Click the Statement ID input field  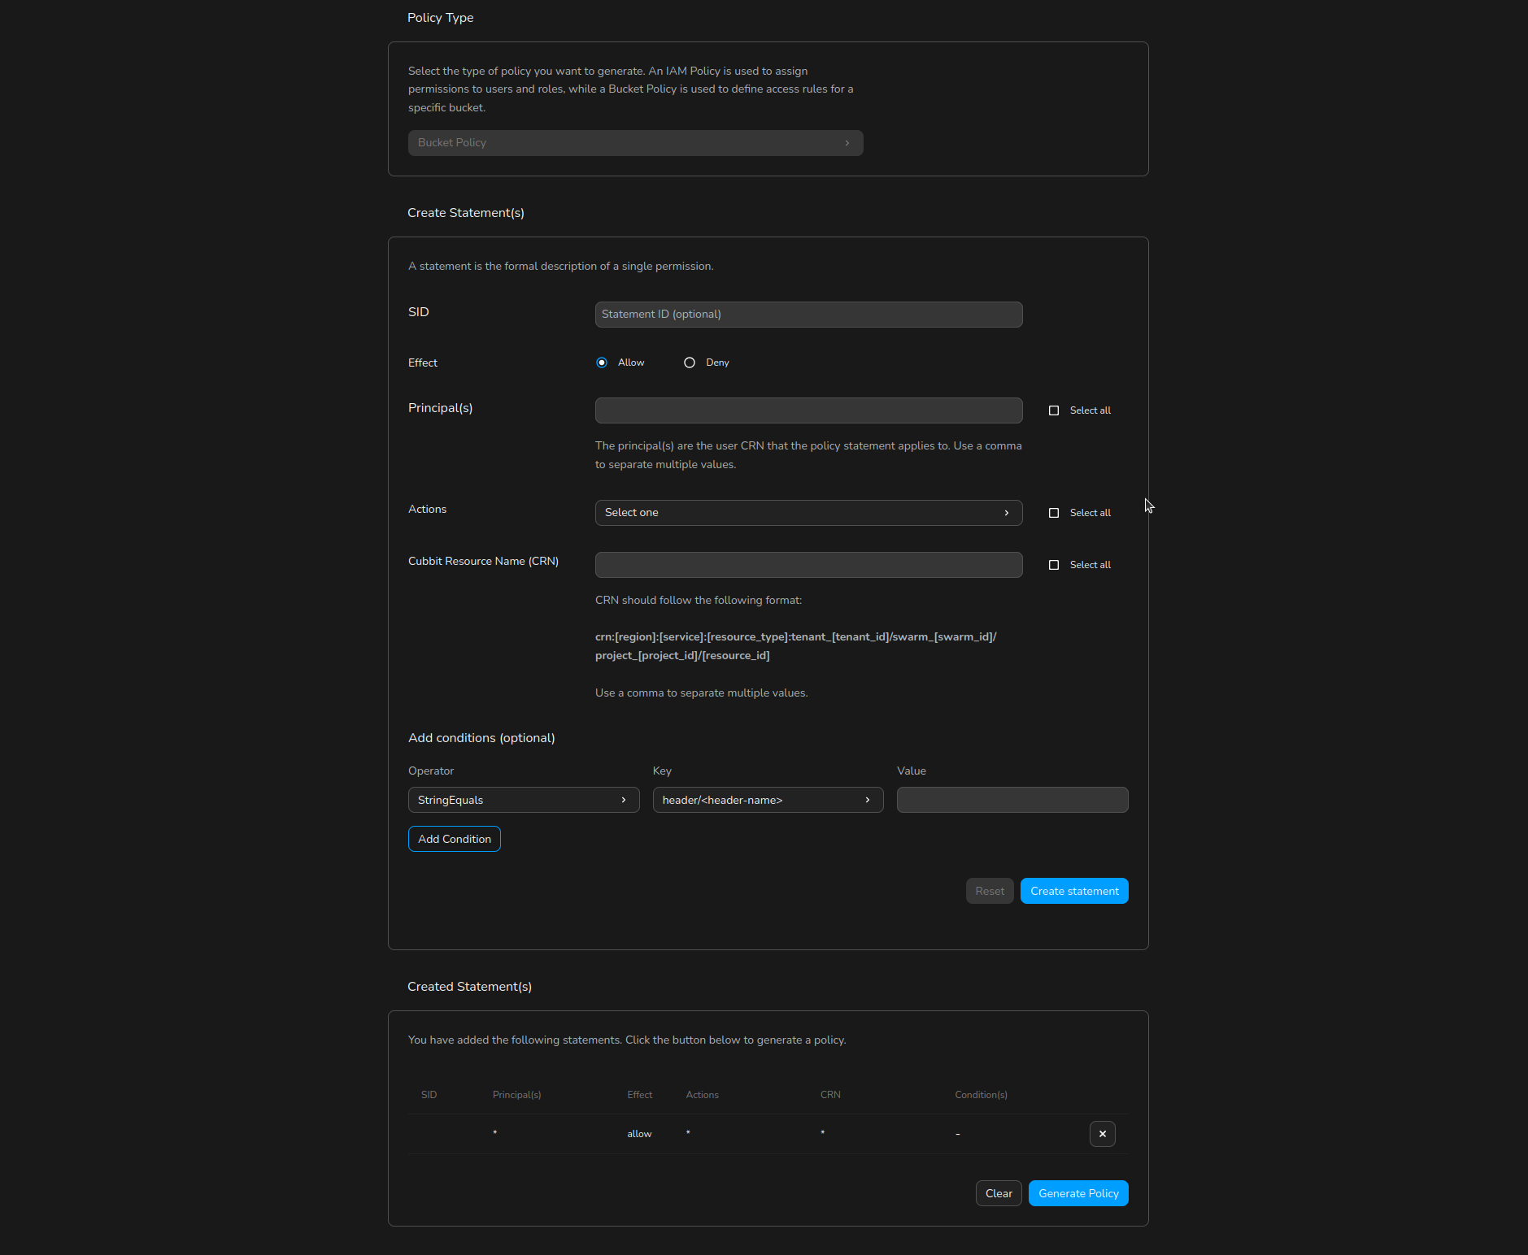(x=808, y=315)
